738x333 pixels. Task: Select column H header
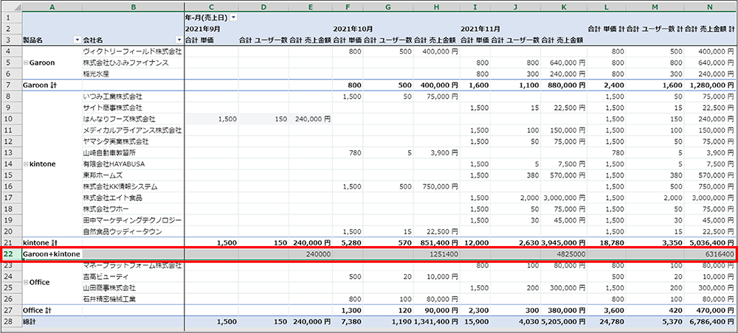[436, 6]
